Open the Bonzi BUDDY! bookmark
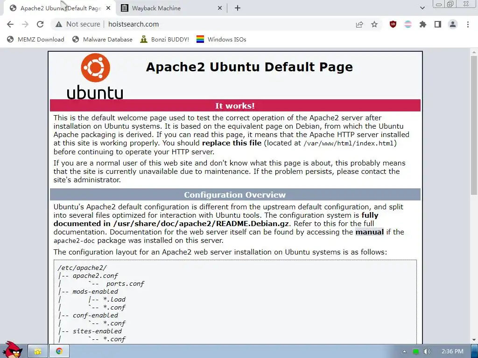Screen dimensions: 478x358 [x=165, y=39]
